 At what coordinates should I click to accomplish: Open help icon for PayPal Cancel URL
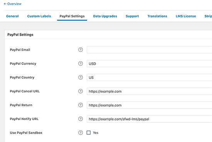(x=81, y=91)
